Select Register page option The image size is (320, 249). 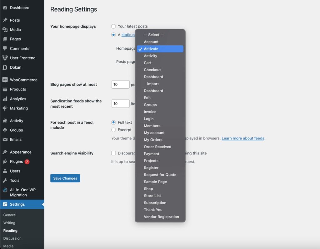[x=160, y=168]
